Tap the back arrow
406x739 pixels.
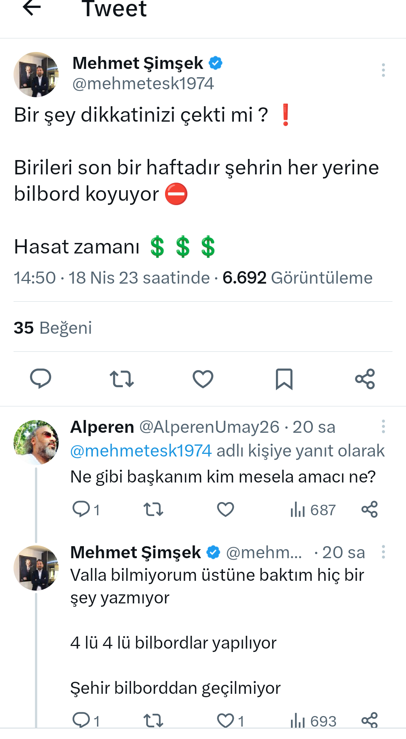[32, 8]
